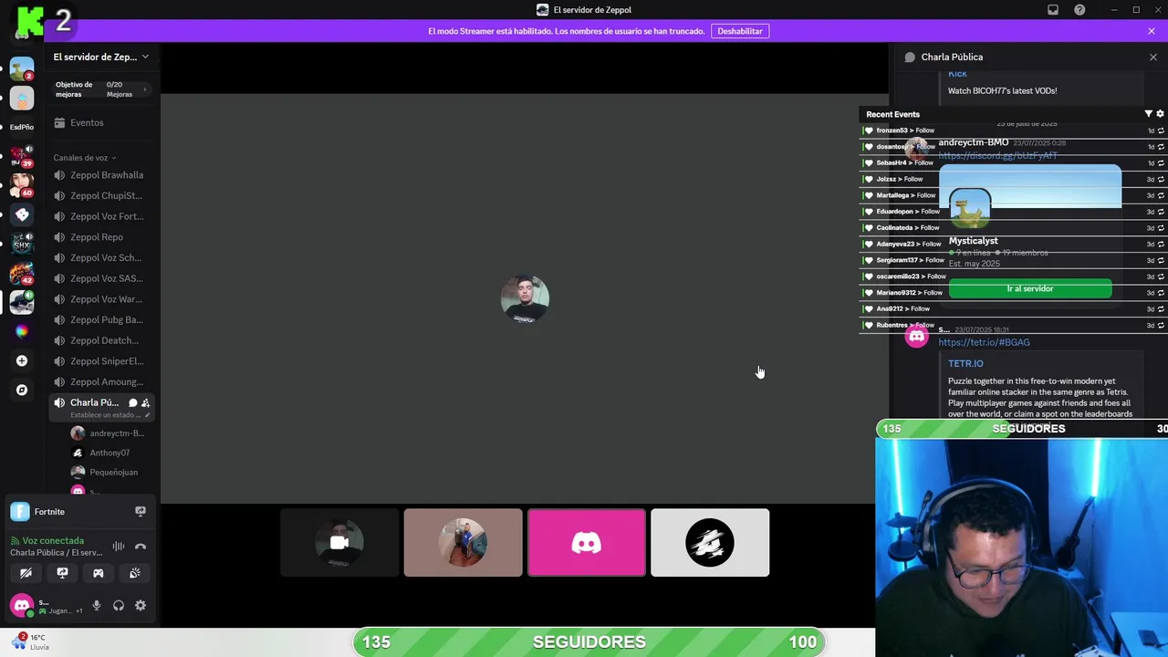The width and height of the screenshot is (1168, 657).
Task: Open the inbox icon in title bar
Action: tap(1053, 10)
